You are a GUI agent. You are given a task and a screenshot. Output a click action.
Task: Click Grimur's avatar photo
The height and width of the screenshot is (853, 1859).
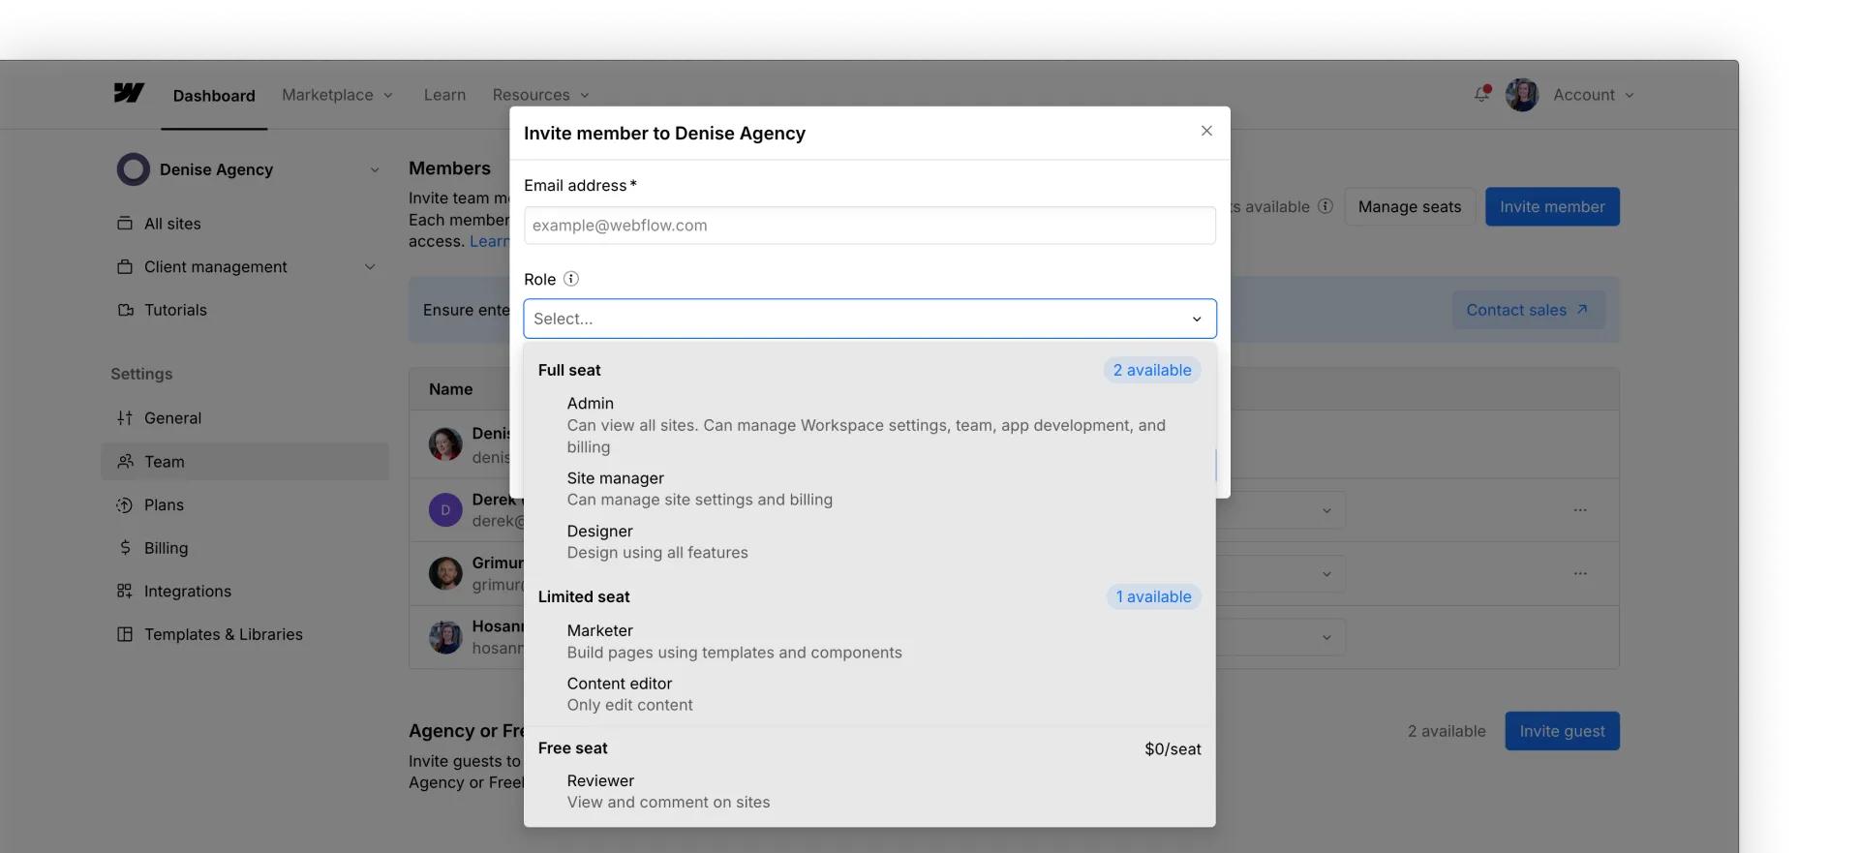click(x=445, y=573)
